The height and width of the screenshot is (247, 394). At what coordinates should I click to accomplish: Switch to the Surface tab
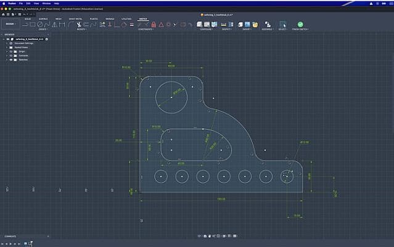pos(43,19)
